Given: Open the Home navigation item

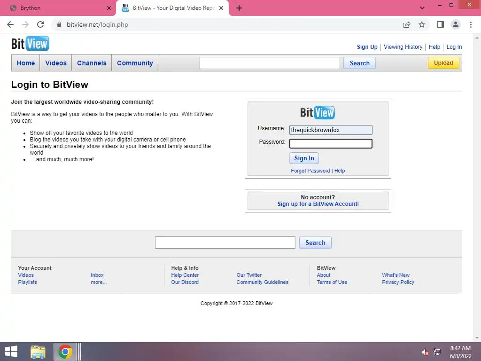Looking at the screenshot, I should click(x=26, y=63).
